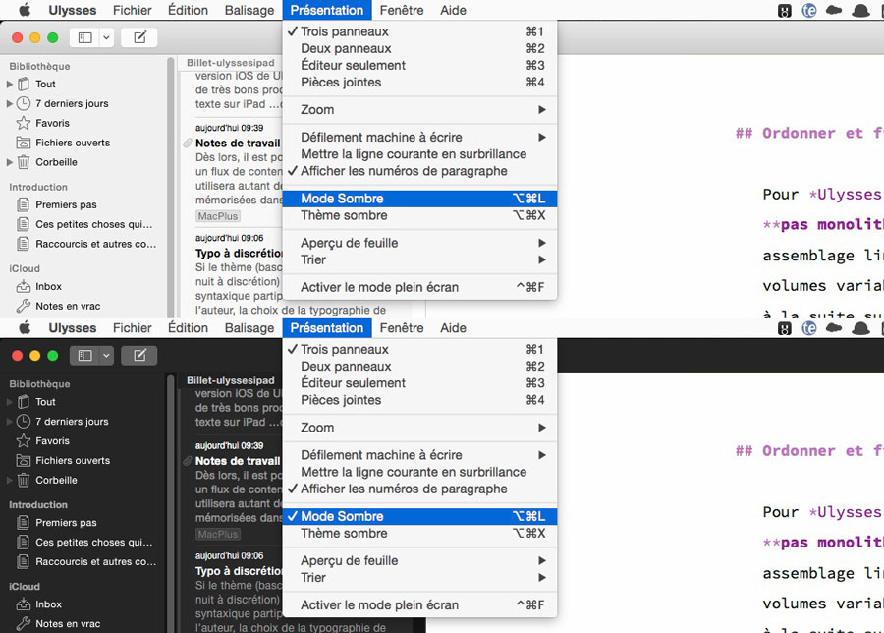Click the bear status icon in the upper menu bar
This screenshot has width=884, height=633.
pyautogui.click(x=784, y=10)
